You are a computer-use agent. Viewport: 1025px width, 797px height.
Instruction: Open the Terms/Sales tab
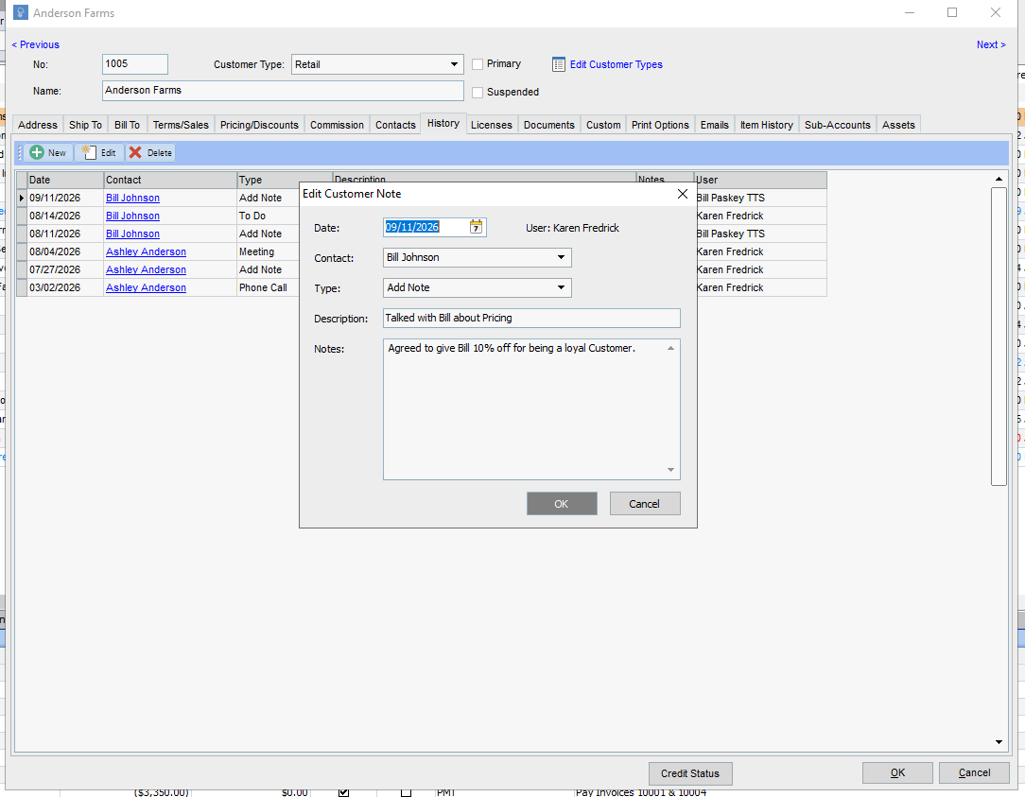(181, 125)
